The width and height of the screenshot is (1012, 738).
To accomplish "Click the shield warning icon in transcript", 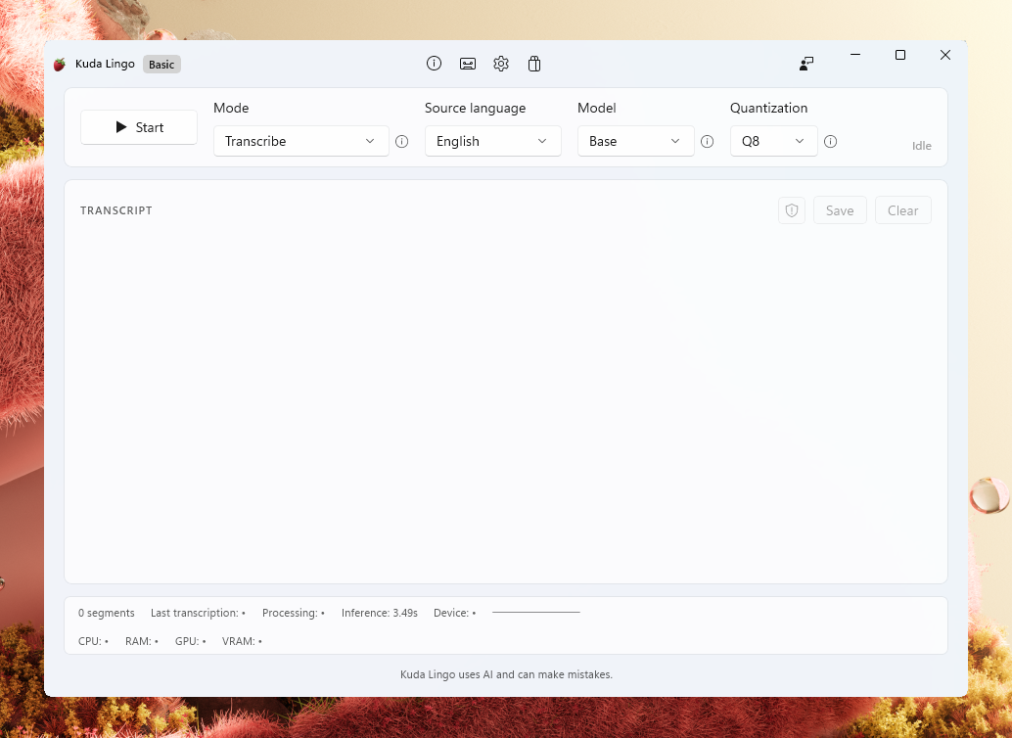I will click(791, 210).
